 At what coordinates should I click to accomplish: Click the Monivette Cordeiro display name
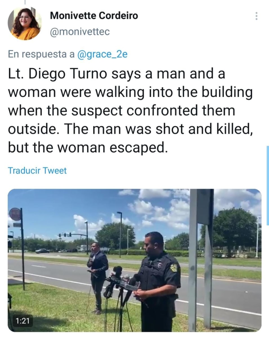94,16
